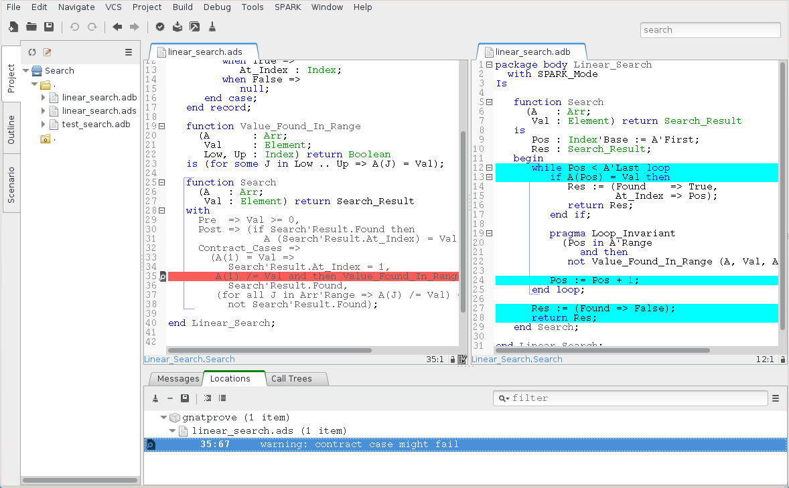Screen dimensions: 789x488
Task: Expand linear_search.ads in Project tree
Action: click(43, 110)
